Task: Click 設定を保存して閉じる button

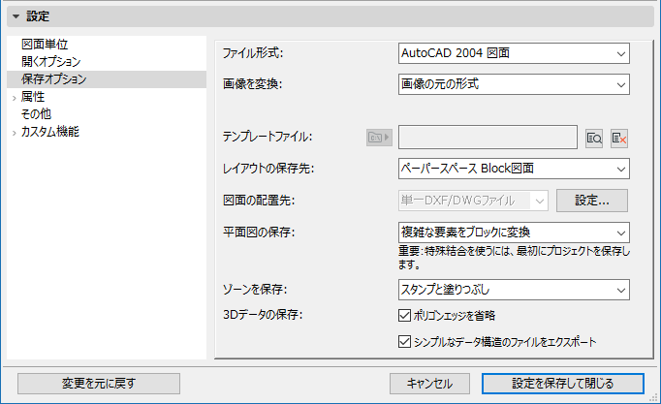Action: point(563,384)
